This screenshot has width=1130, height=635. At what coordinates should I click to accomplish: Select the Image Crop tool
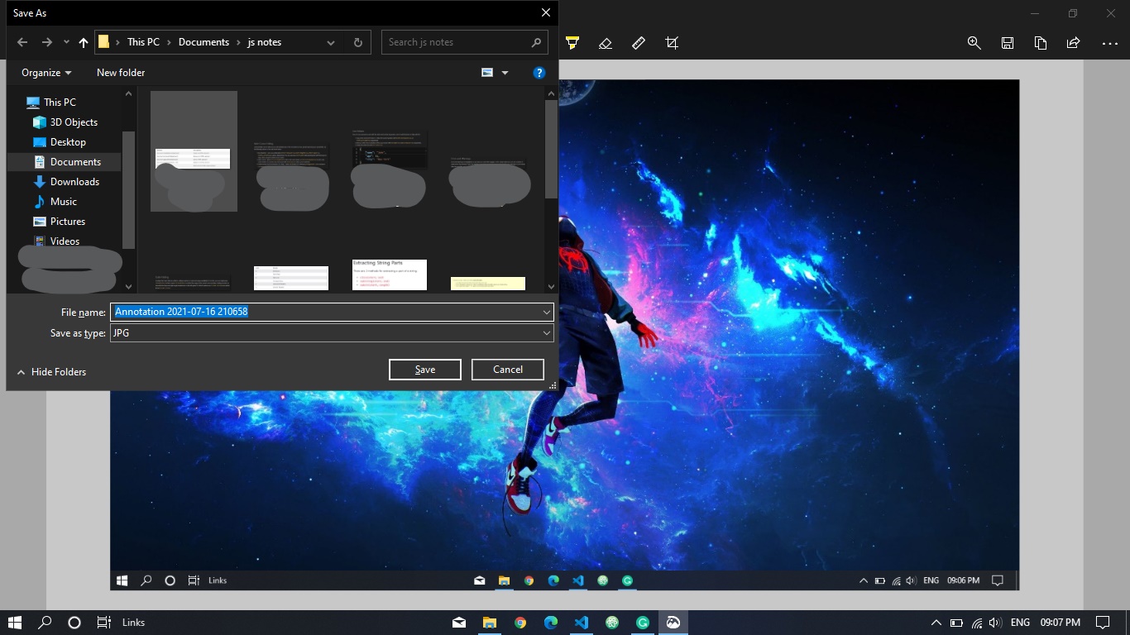(672, 43)
